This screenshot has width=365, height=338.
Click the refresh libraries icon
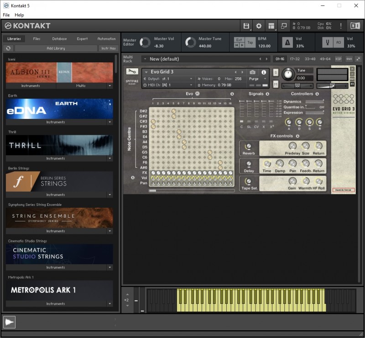[x=8, y=48]
